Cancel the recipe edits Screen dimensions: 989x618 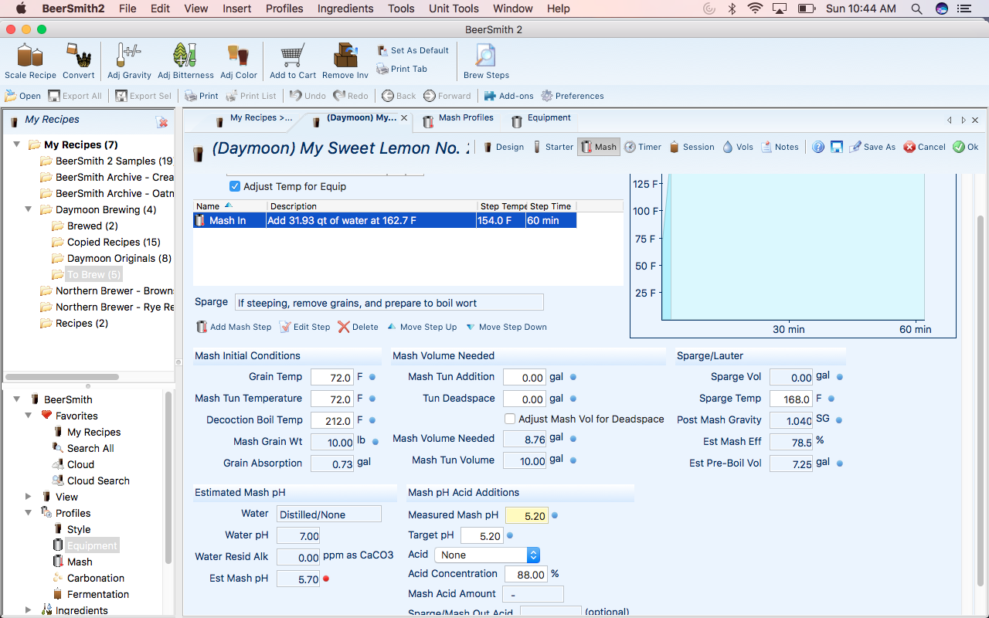coord(925,147)
